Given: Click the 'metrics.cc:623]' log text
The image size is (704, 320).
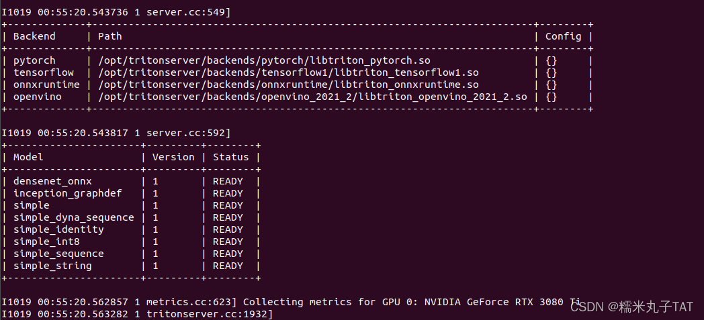Looking at the screenshot, I should coord(191,302).
